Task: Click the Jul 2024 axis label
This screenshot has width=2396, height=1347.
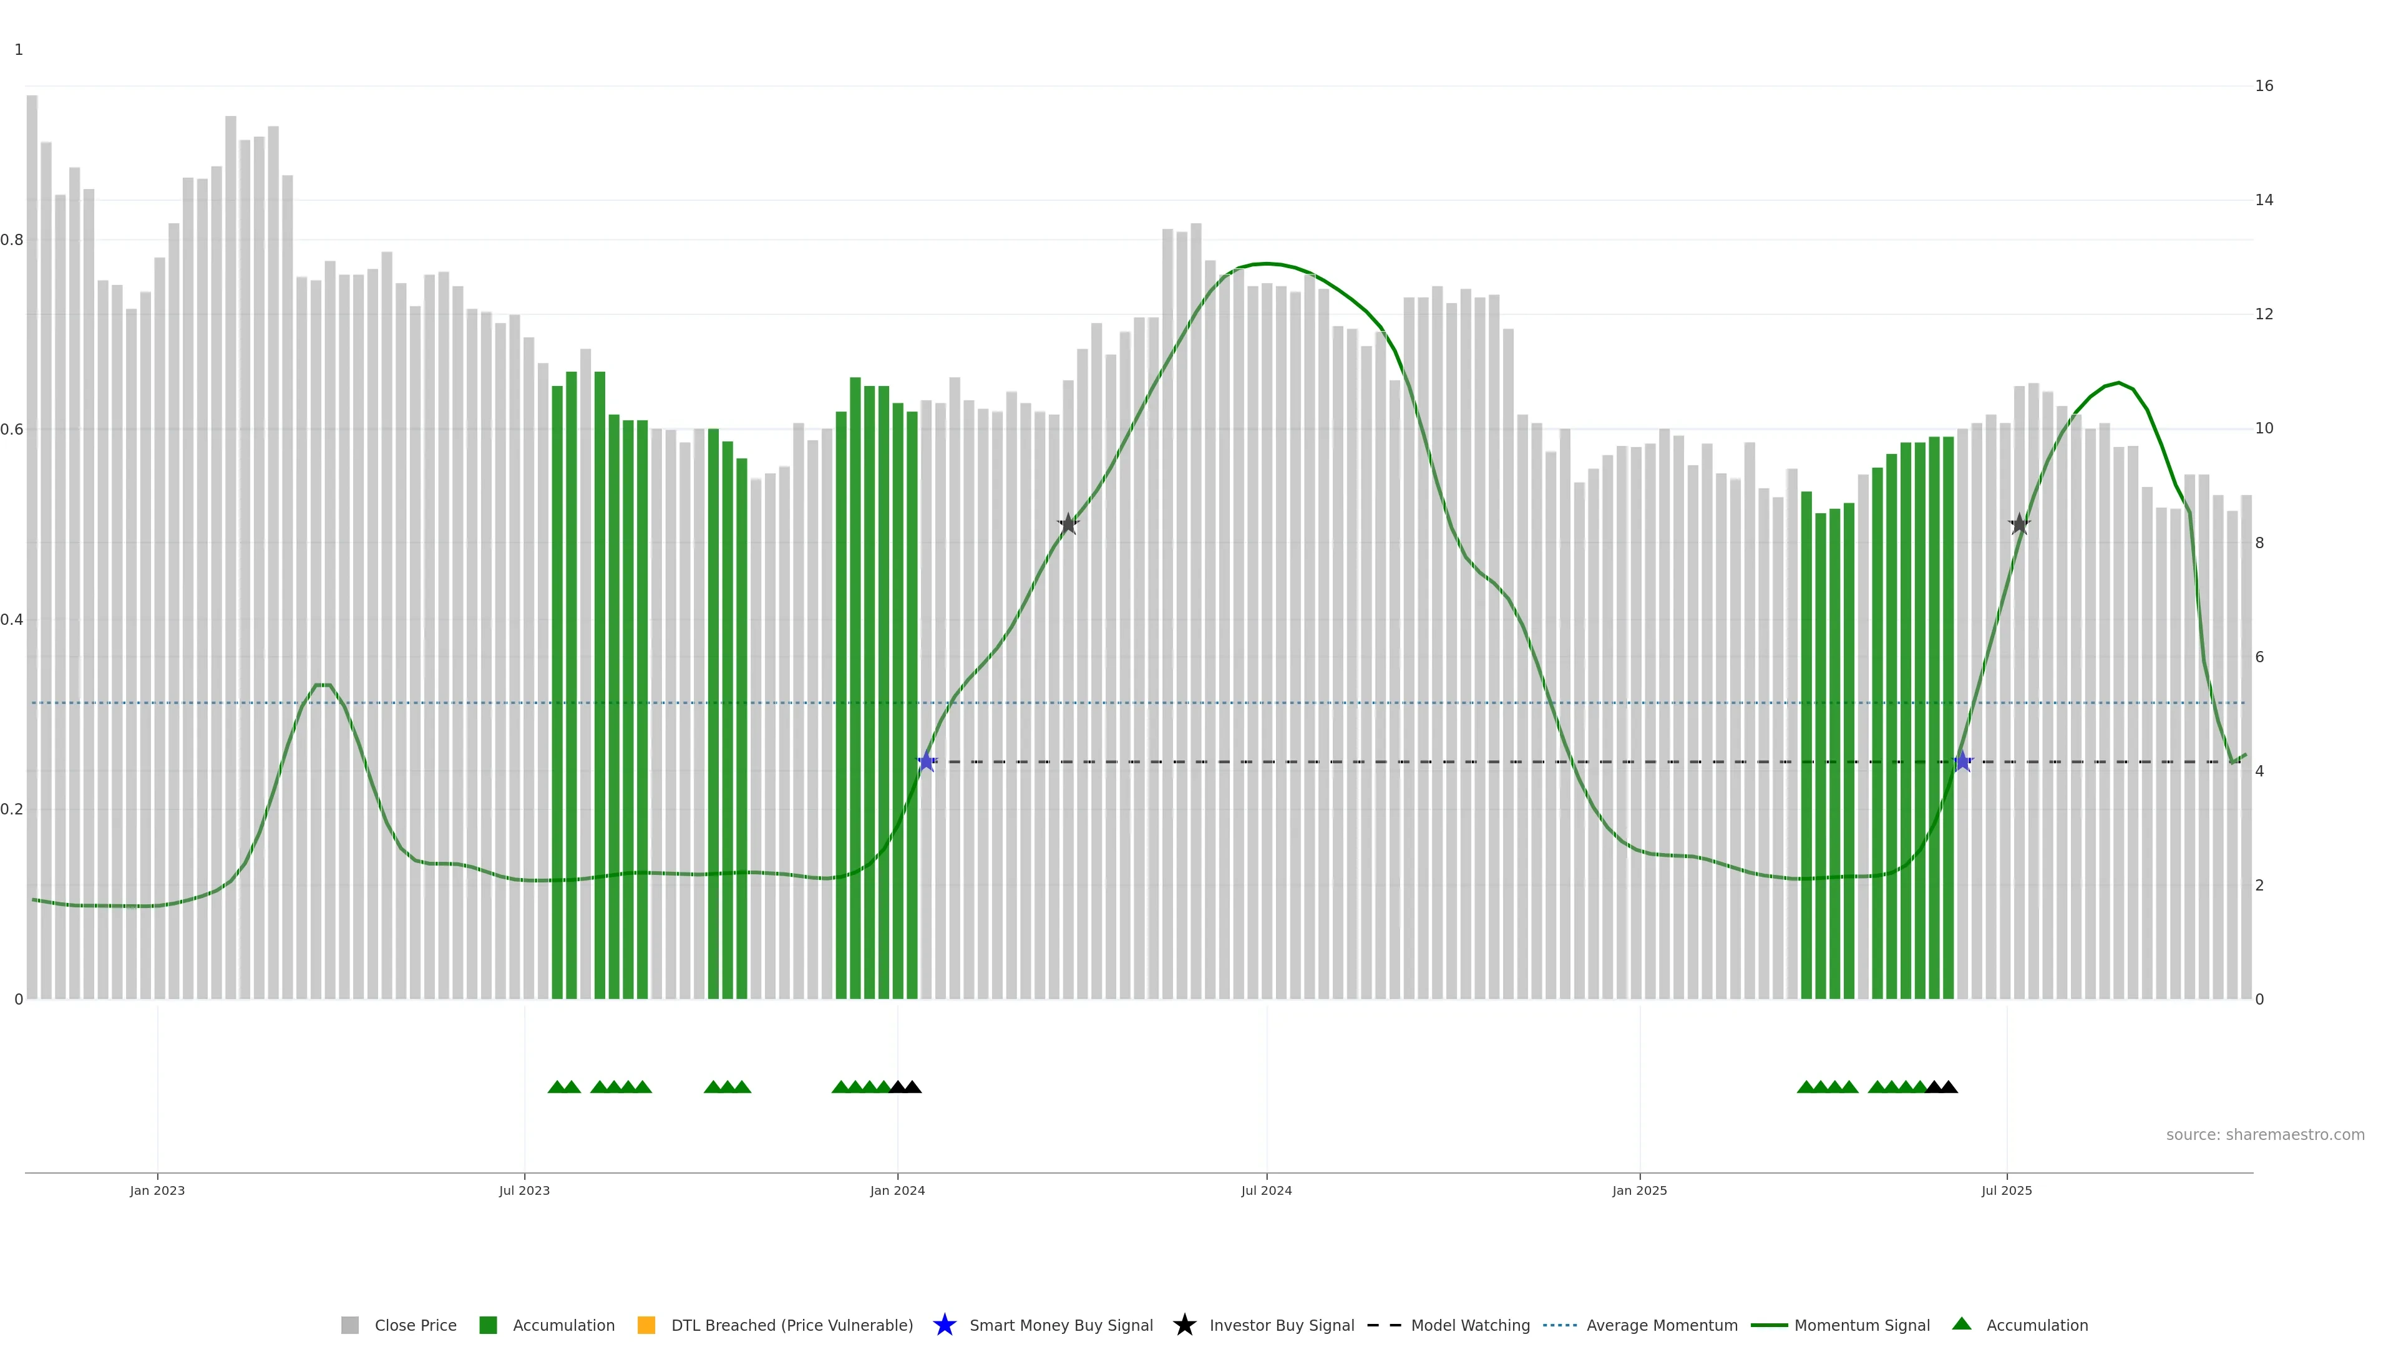Action: [1266, 1190]
